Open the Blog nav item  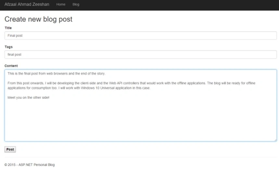click(x=76, y=5)
